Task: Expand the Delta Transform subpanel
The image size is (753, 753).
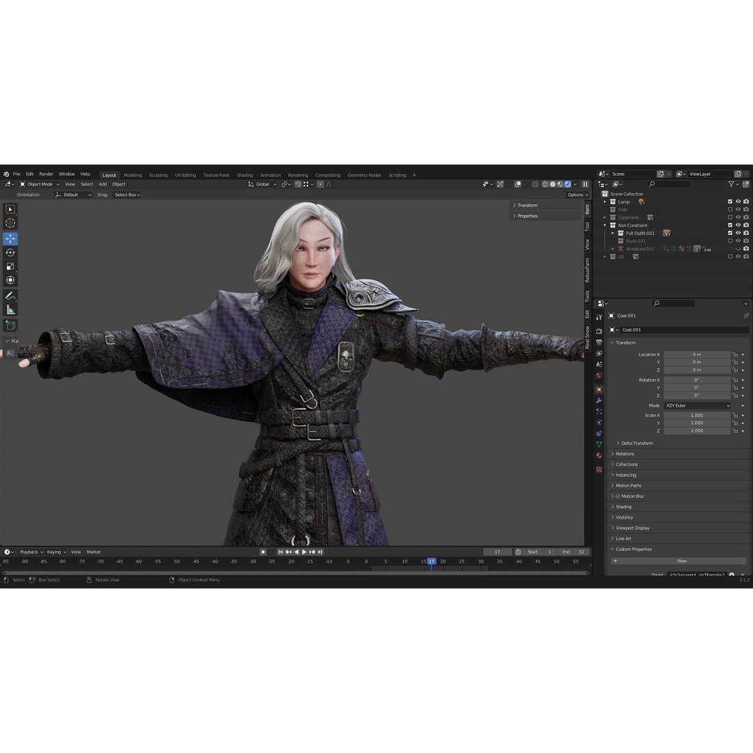Action: 635,443
